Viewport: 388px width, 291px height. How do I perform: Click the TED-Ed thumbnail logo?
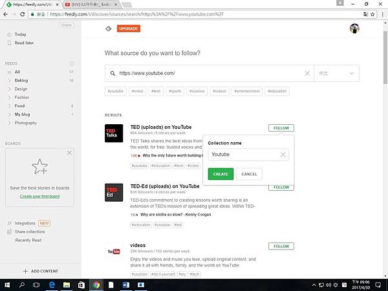(114, 192)
